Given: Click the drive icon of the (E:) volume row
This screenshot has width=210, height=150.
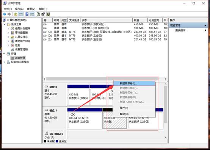Looking at the screenshot, I should tap(45, 39).
